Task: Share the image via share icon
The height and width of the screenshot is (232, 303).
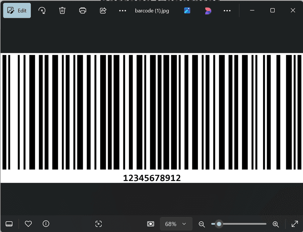Action: pyautogui.click(x=103, y=11)
